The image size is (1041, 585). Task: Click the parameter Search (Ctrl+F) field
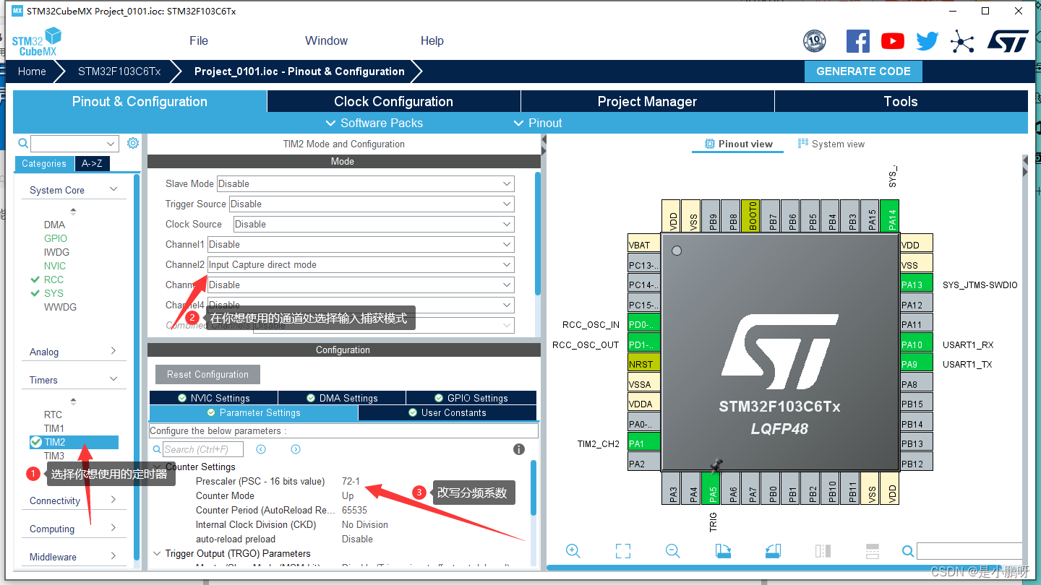pos(203,449)
